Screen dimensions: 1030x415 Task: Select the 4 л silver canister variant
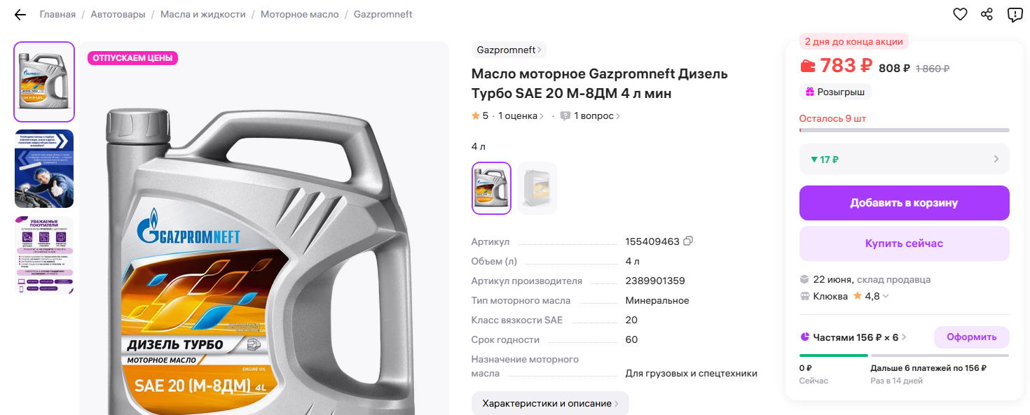[x=492, y=188]
